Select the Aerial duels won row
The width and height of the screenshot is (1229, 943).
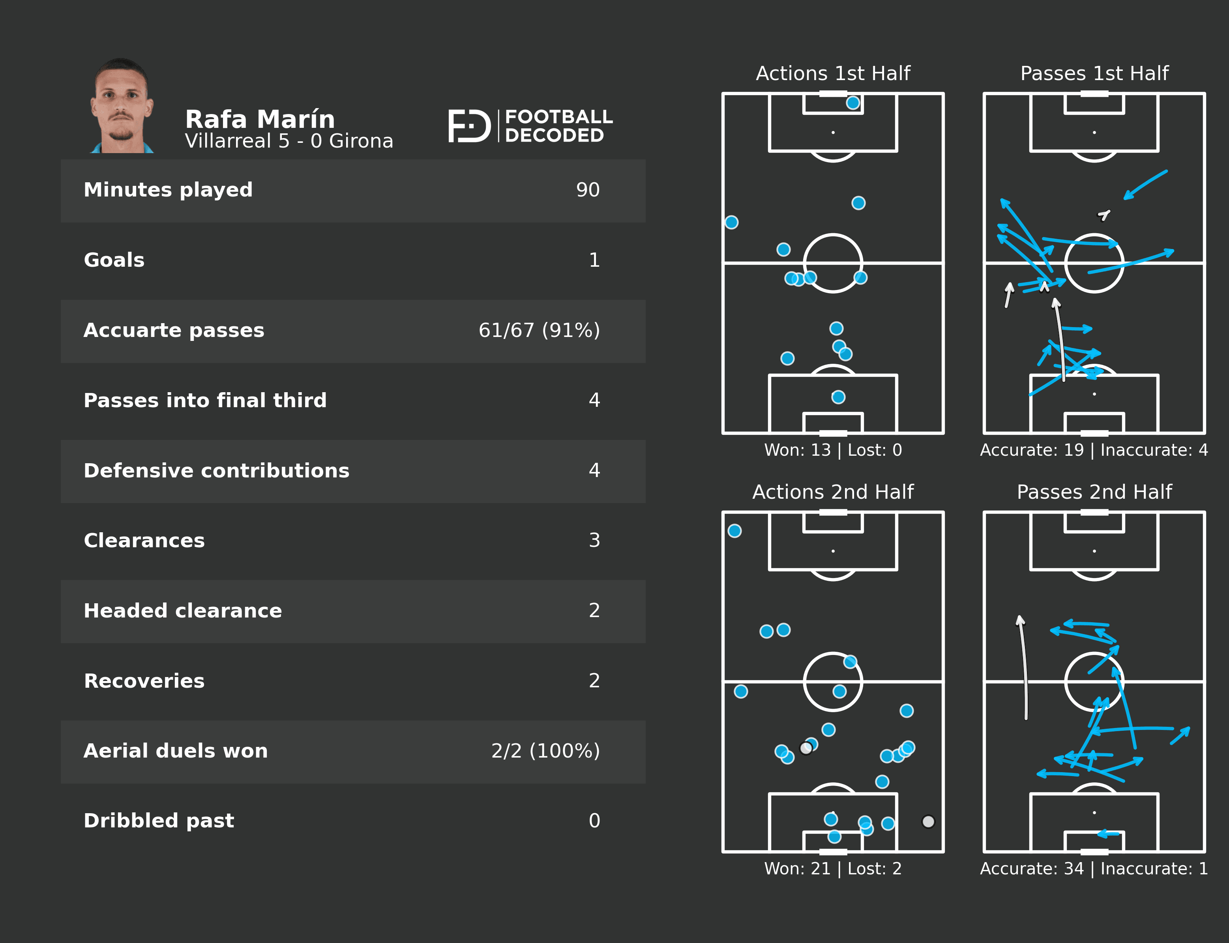pyautogui.click(x=352, y=751)
